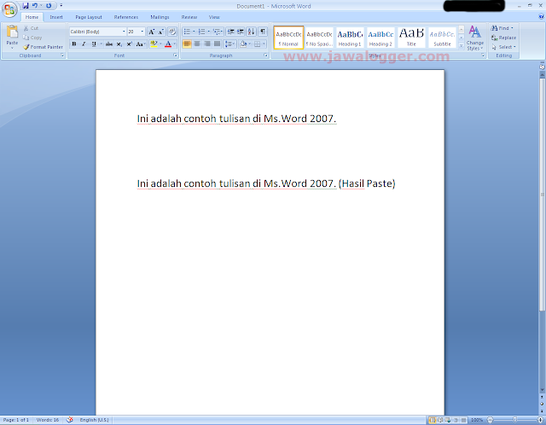Expand the multilevel list dropdown
This screenshot has height=425, width=546.
click(x=222, y=32)
